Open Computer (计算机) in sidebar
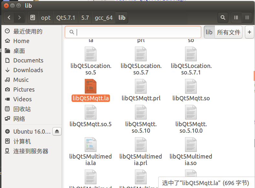This screenshot has width=255, height=188. 32,141
